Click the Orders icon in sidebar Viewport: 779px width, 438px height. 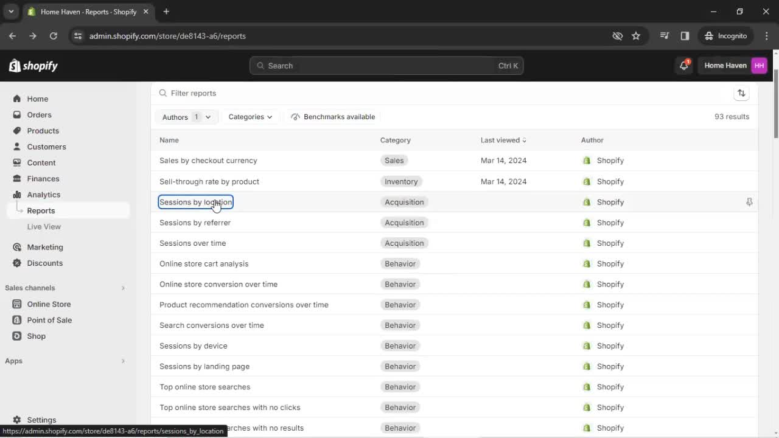tap(17, 114)
